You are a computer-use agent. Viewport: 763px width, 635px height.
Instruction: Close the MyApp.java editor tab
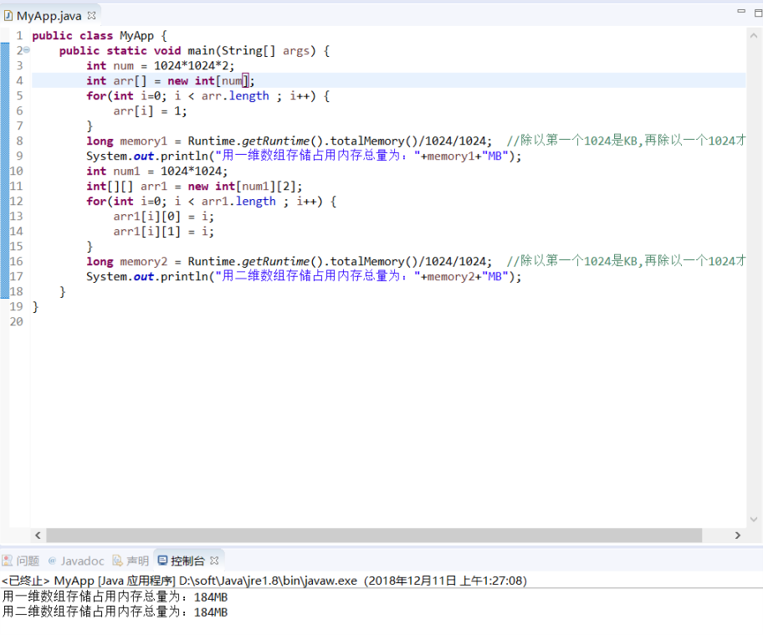[x=91, y=16]
